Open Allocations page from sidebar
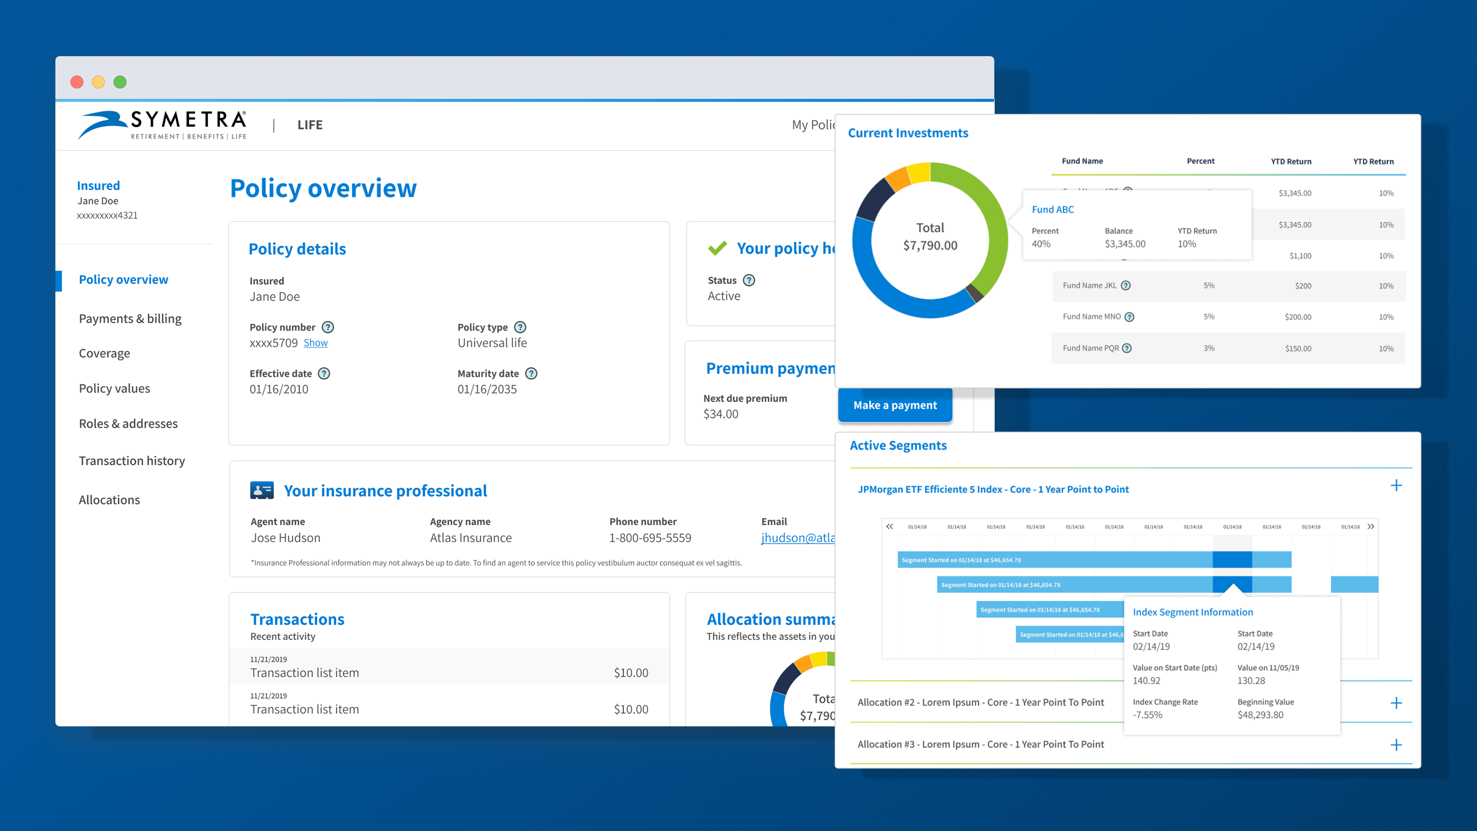Screen dimensions: 1477x831 (x=110, y=499)
